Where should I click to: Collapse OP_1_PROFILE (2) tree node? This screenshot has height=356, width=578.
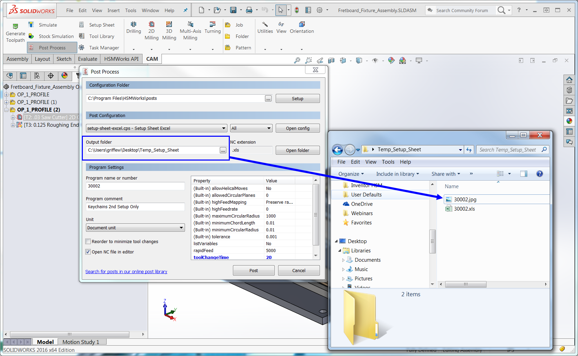tap(6, 110)
